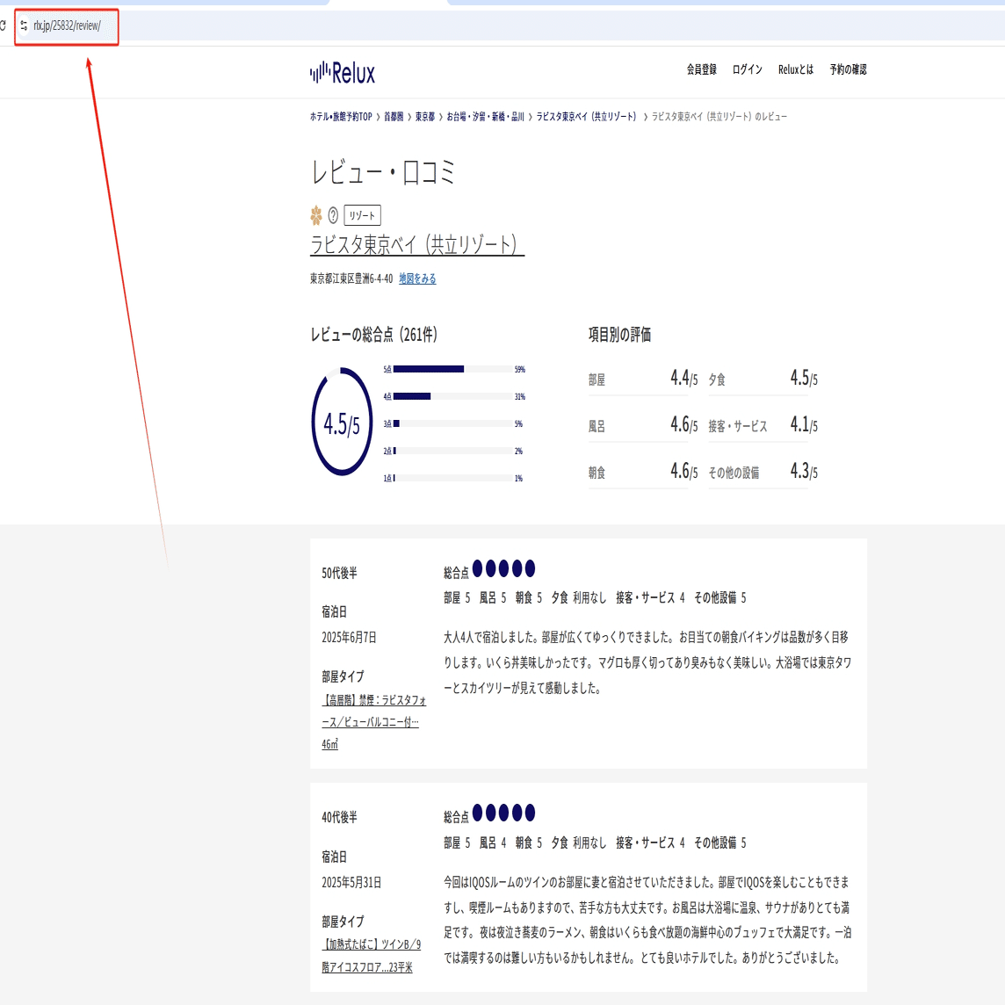This screenshot has width=1005, height=1005.
Task: Open 地図をみる map link
Action: (x=417, y=278)
